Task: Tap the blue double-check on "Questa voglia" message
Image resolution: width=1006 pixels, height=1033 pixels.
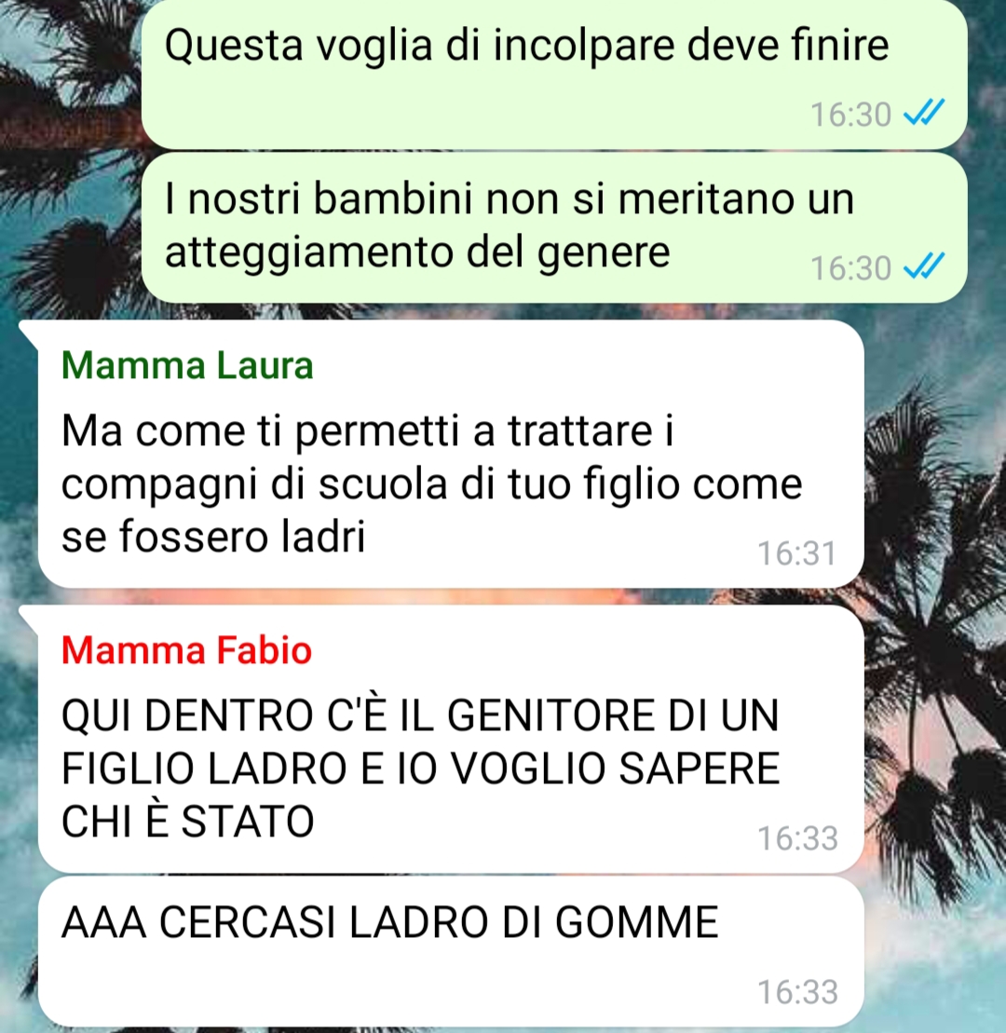Action: (924, 113)
